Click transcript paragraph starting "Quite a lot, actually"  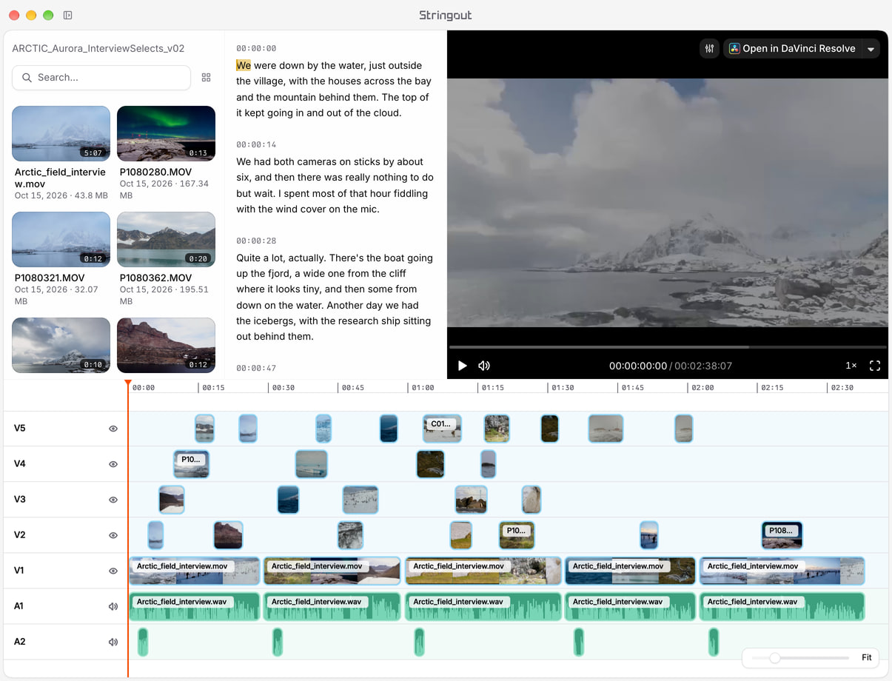335,298
